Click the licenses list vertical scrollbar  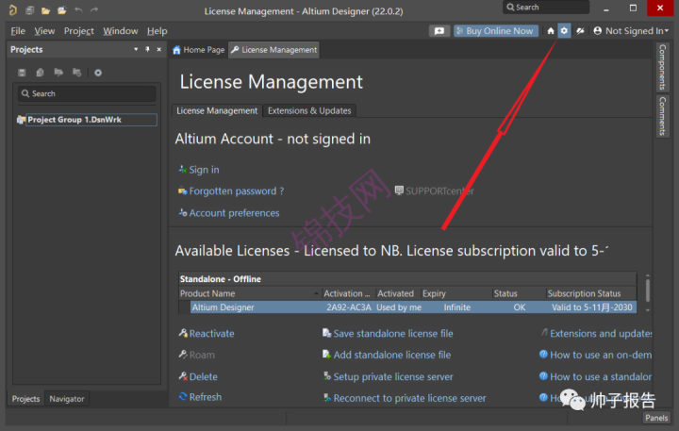point(647,292)
